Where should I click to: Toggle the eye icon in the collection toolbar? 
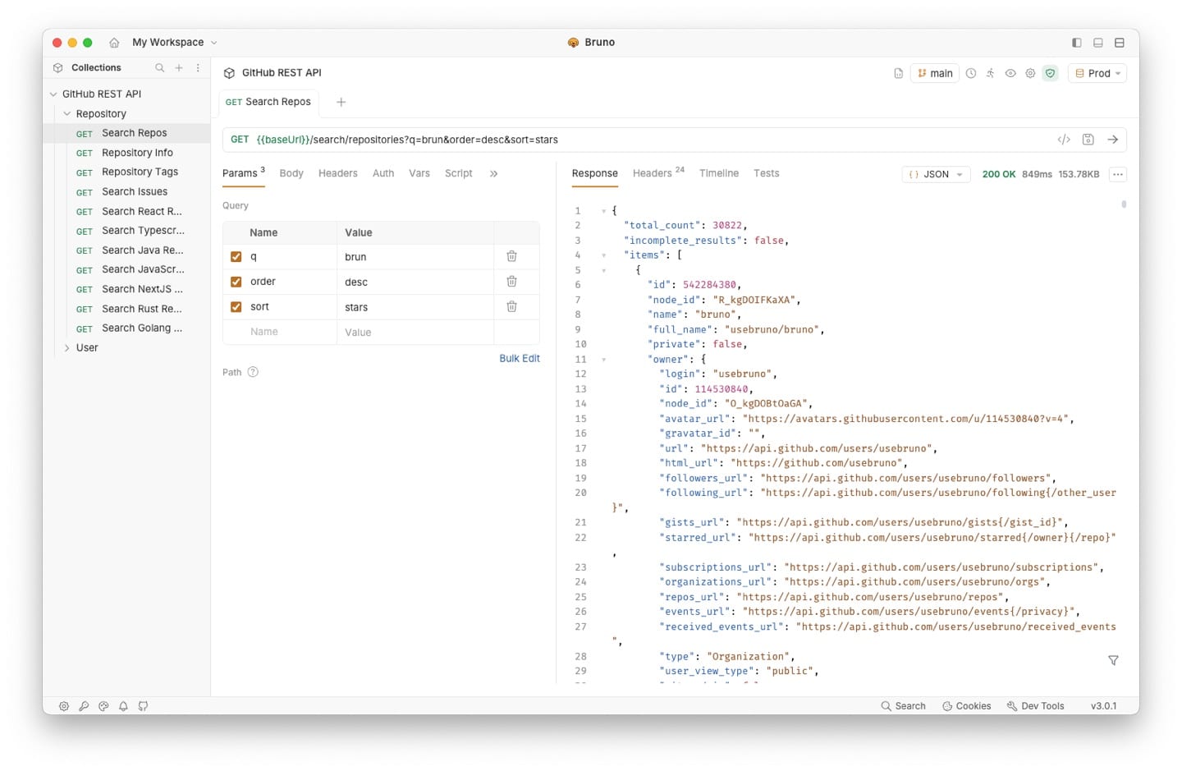pyautogui.click(x=1010, y=73)
